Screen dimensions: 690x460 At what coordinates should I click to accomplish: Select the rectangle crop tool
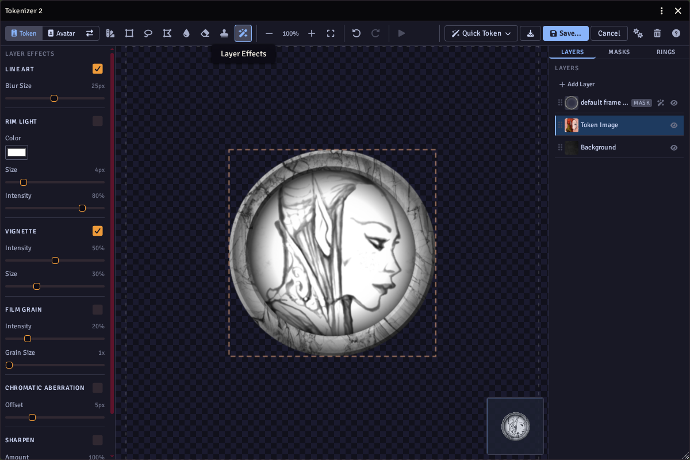tap(129, 33)
